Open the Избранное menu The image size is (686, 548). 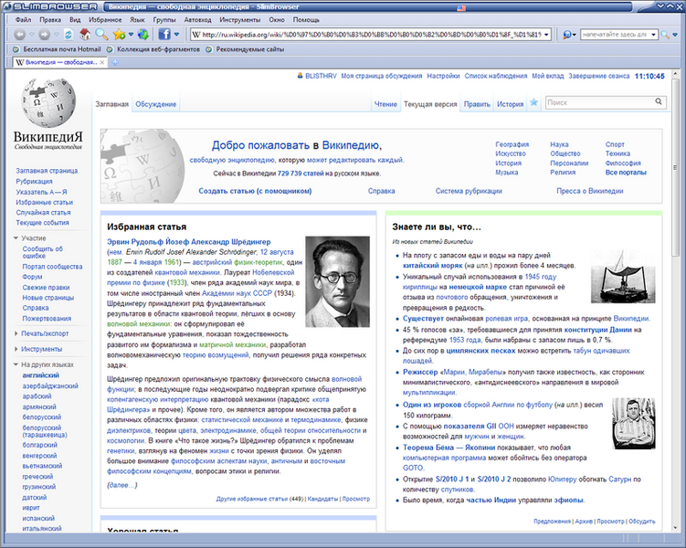tap(105, 20)
